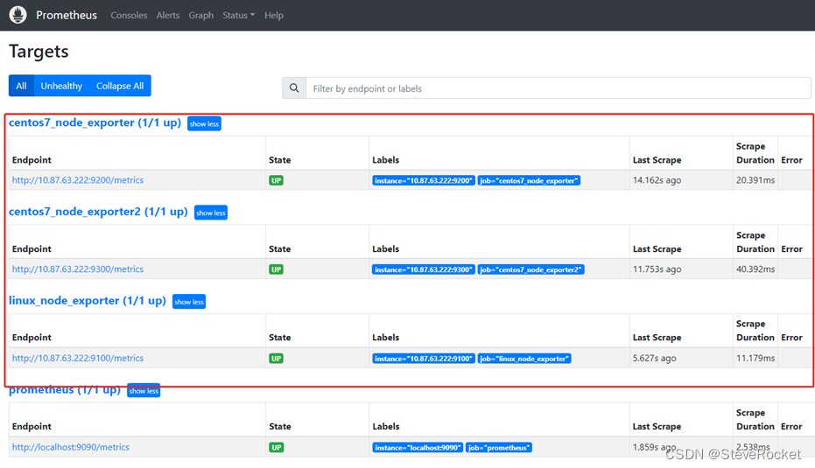
Task: Open centos7_node_exporter2 (1/1 up) heading
Action: pyautogui.click(x=98, y=212)
